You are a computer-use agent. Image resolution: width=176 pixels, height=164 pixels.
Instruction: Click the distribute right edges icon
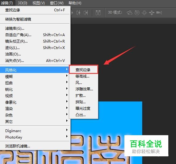click(86, 13)
